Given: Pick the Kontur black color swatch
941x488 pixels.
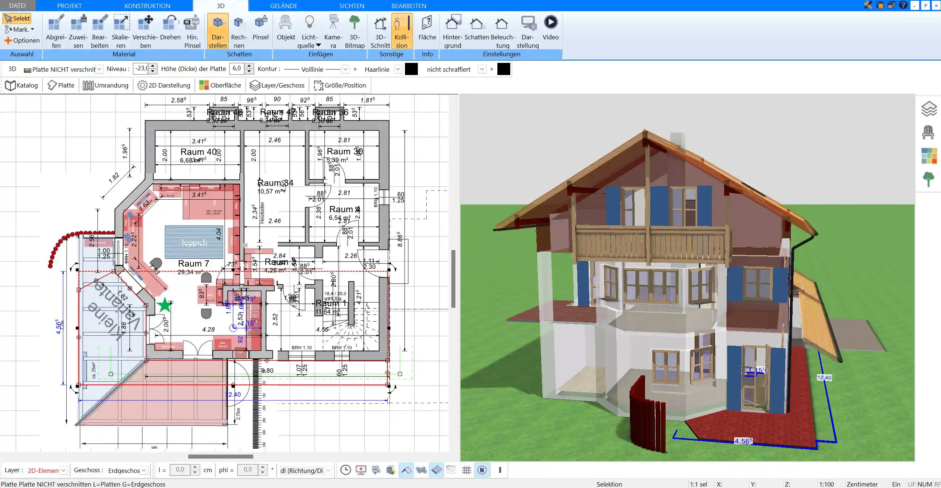Looking at the screenshot, I should click(x=411, y=69).
